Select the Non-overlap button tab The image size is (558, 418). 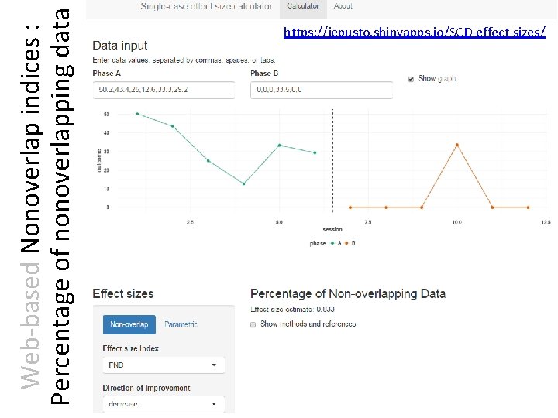129,324
